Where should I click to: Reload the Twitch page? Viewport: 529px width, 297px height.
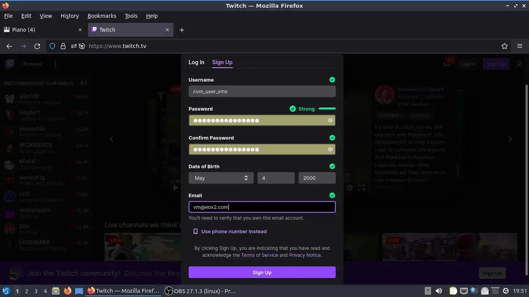[x=37, y=46]
